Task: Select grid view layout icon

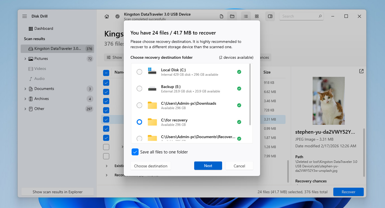Action: (257, 16)
